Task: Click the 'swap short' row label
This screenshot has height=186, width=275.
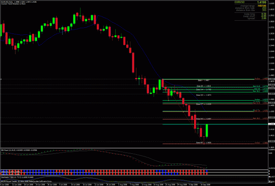Action: point(250,16)
